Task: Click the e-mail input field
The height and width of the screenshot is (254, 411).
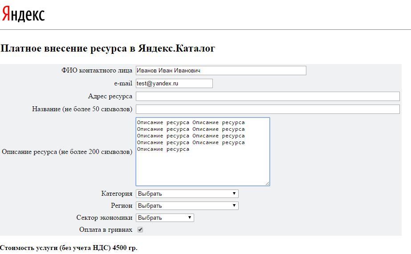Action: coord(174,83)
